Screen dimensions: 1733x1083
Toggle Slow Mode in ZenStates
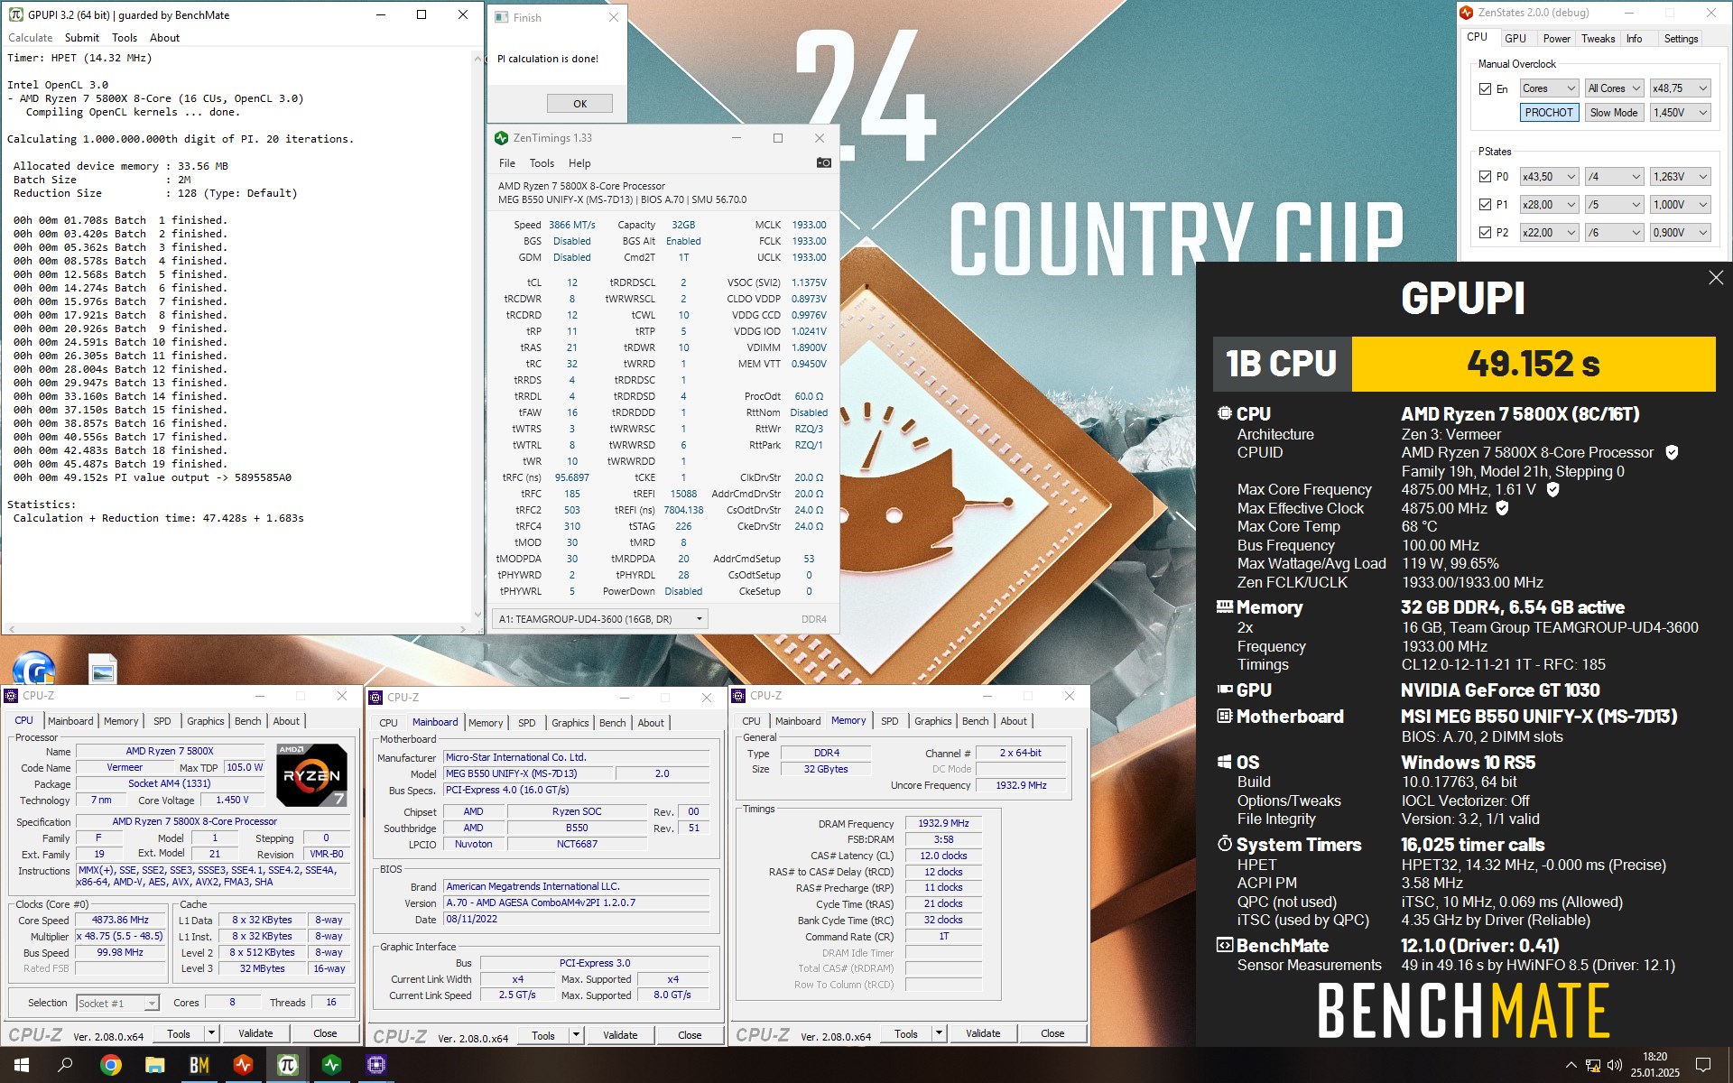point(1614,113)
